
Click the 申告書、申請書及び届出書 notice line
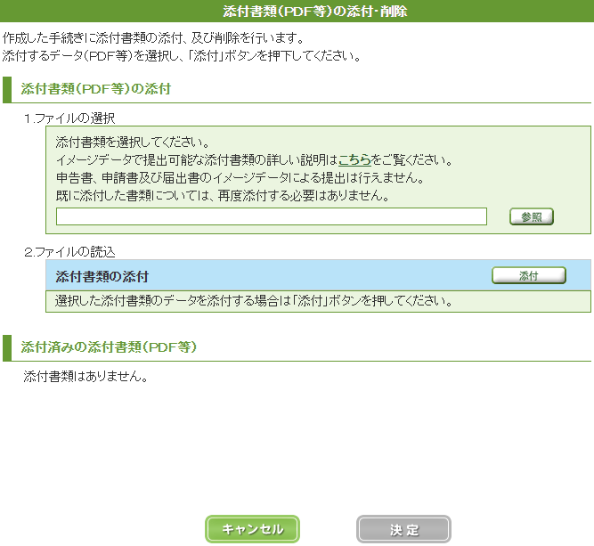pyautogui.click(x=240, y=178)
